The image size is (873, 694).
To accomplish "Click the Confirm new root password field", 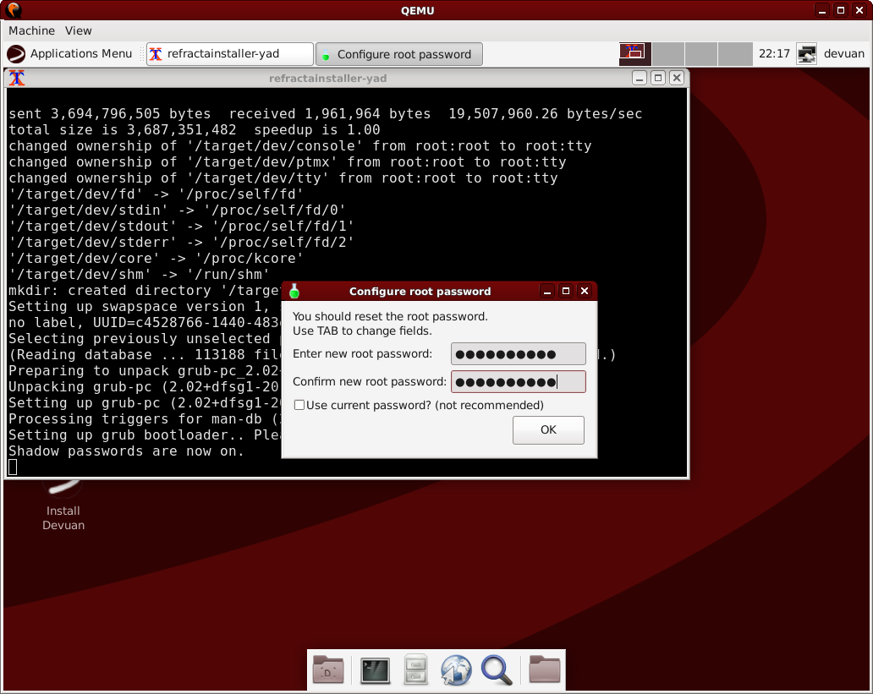I will pos(518,382).
